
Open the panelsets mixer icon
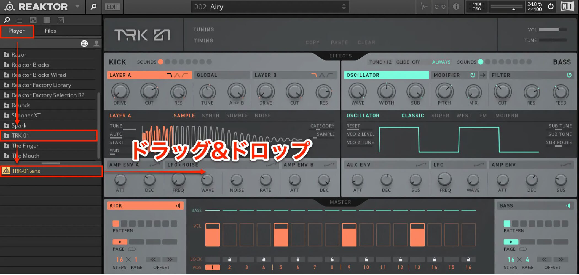[33, 20]
